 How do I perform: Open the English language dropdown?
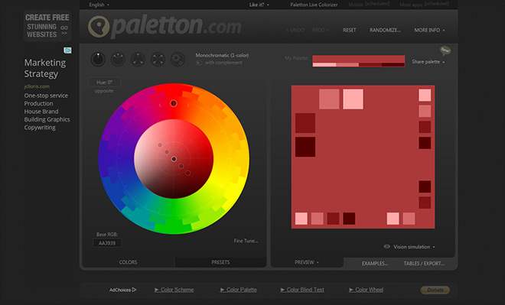[99, 5]
